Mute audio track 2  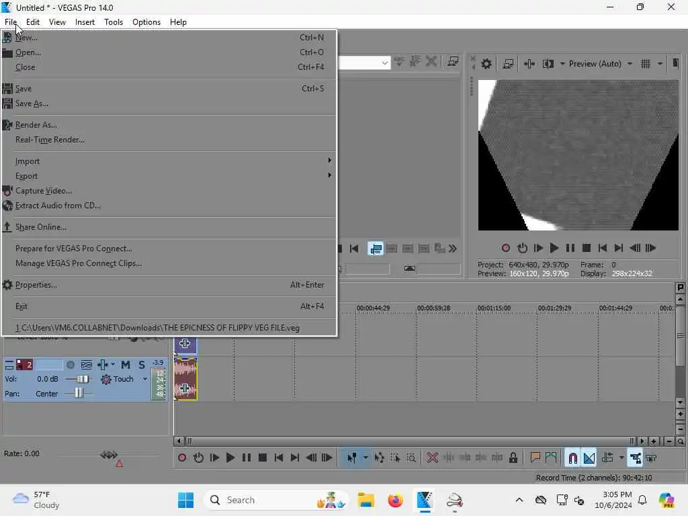coord(126,365)
